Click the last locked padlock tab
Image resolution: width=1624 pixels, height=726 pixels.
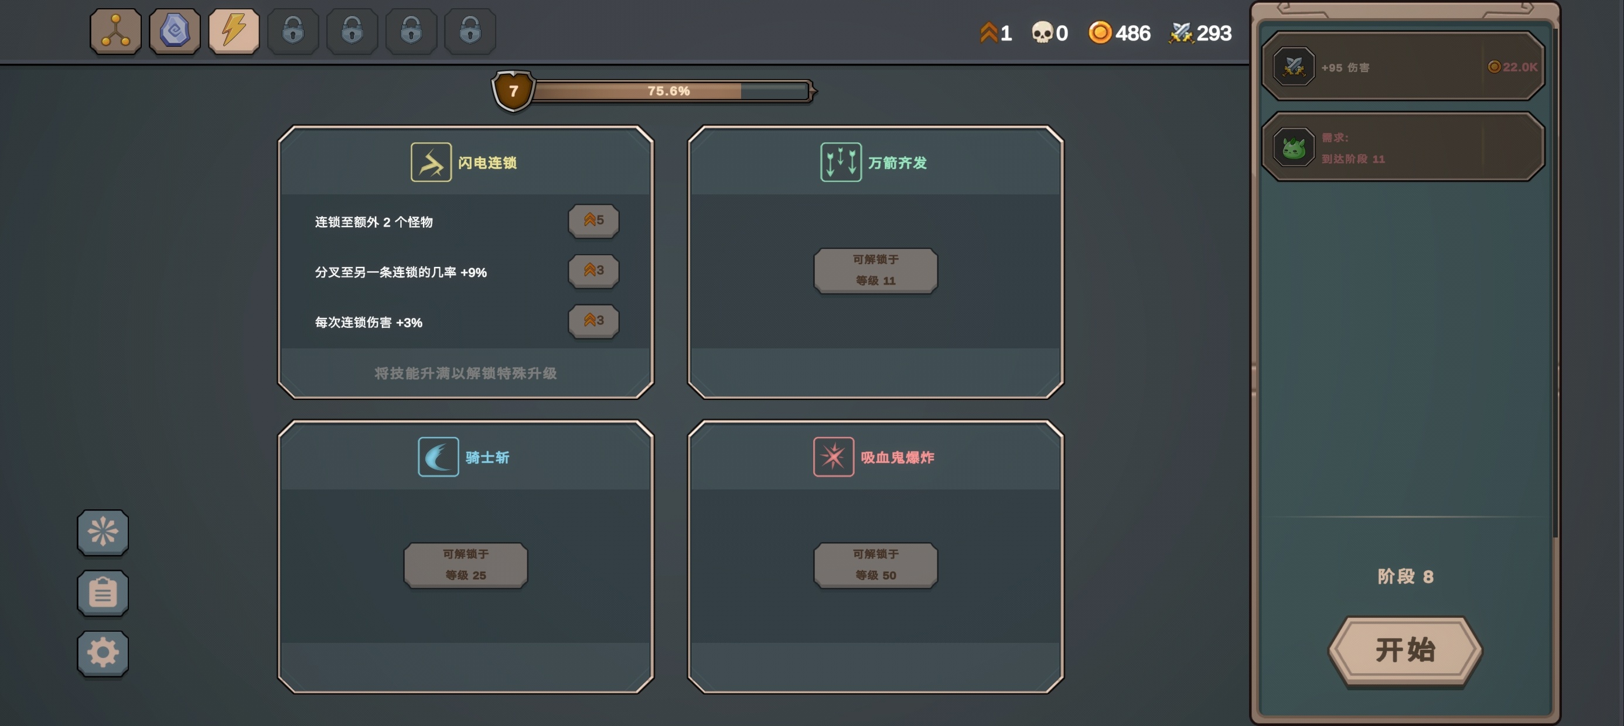(470, 31)
